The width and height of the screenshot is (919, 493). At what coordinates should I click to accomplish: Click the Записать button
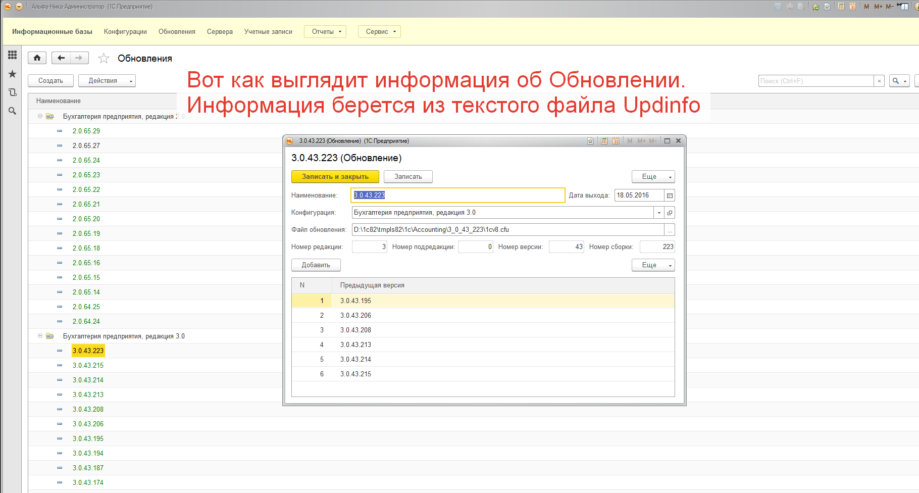pos(408,177)
